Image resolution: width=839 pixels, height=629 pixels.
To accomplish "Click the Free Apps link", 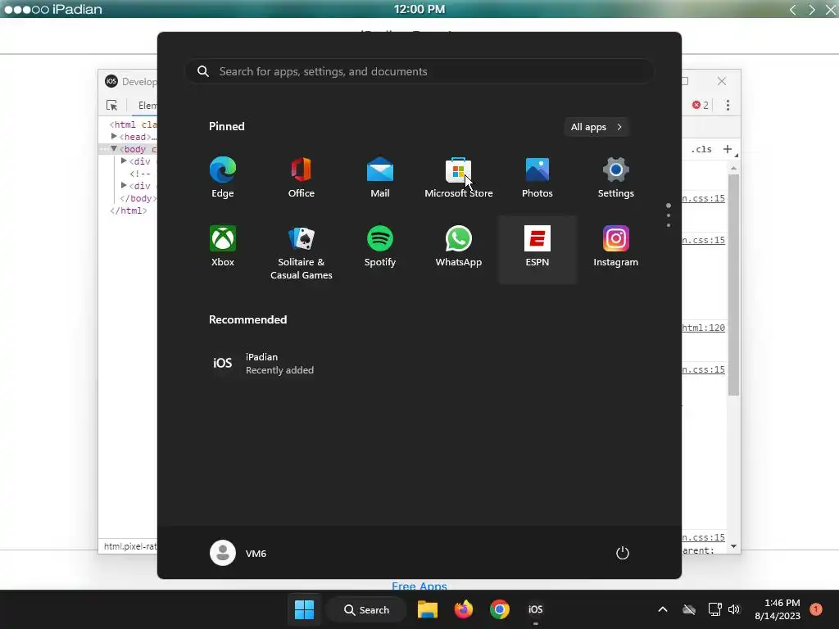I will [x=419, y=585].
